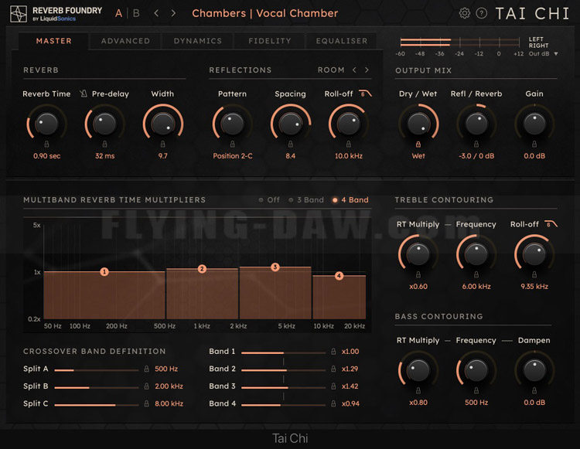This screenshot has height=449, width=580.
Task: Click the ROOM reflections type label
Action: pyautogui.click(x=331, y=70)
